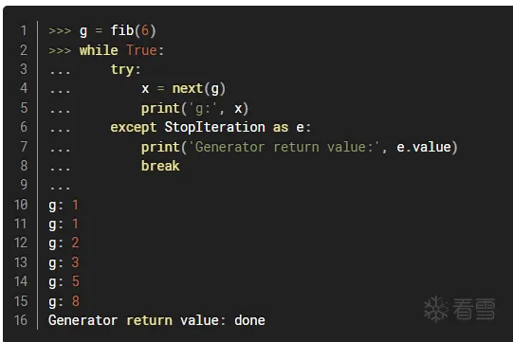Screen dimensions: 513x342
Task: Click the 'try' keyword on line 3
Action: (x=122, y=70)
